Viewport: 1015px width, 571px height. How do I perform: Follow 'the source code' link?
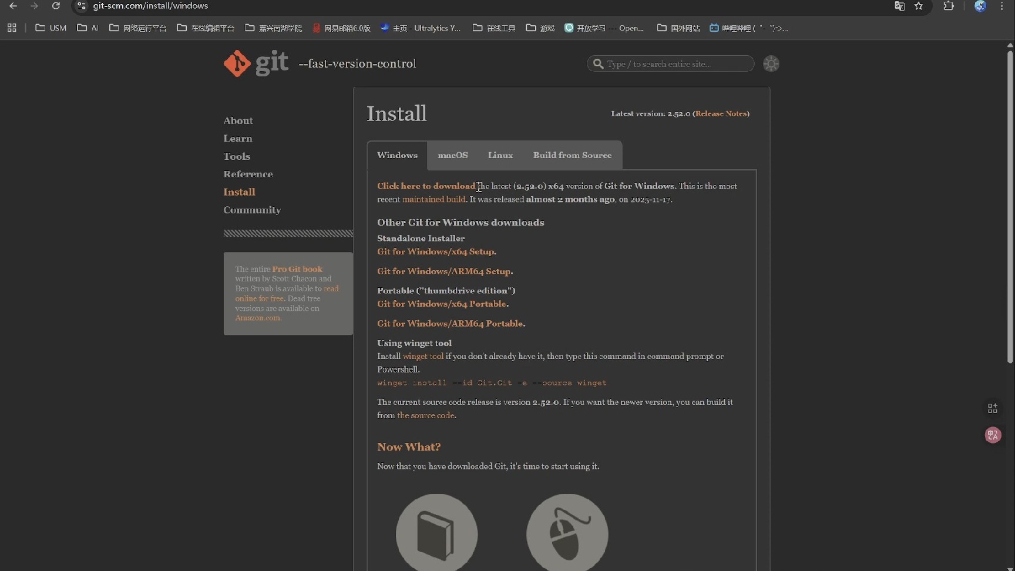[425, 415]
